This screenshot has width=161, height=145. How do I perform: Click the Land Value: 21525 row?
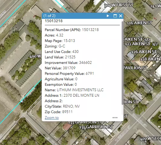[x=60, y=57]
